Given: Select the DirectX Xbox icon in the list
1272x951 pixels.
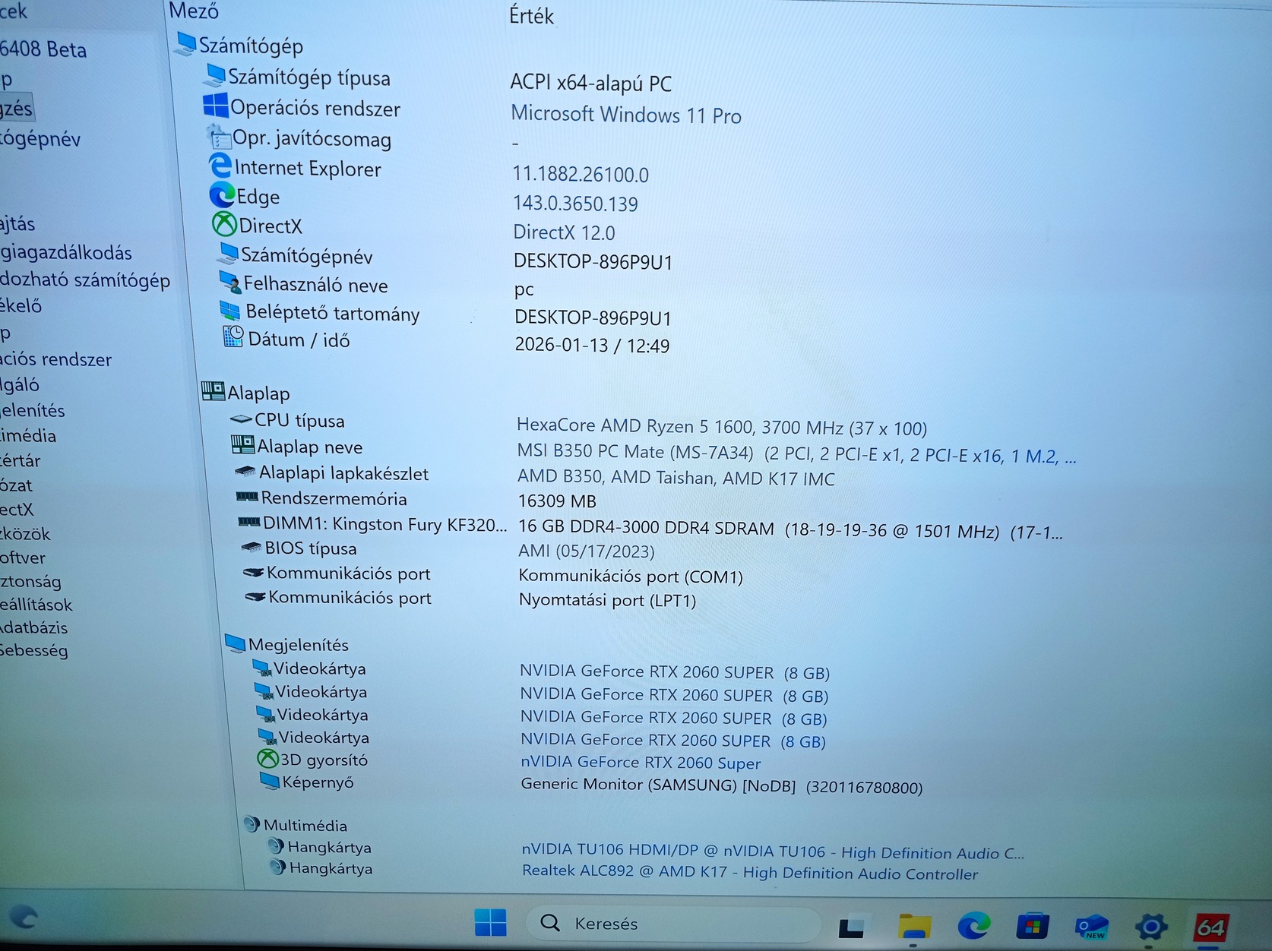Looking at the screenshot, I should pos(224,225).
